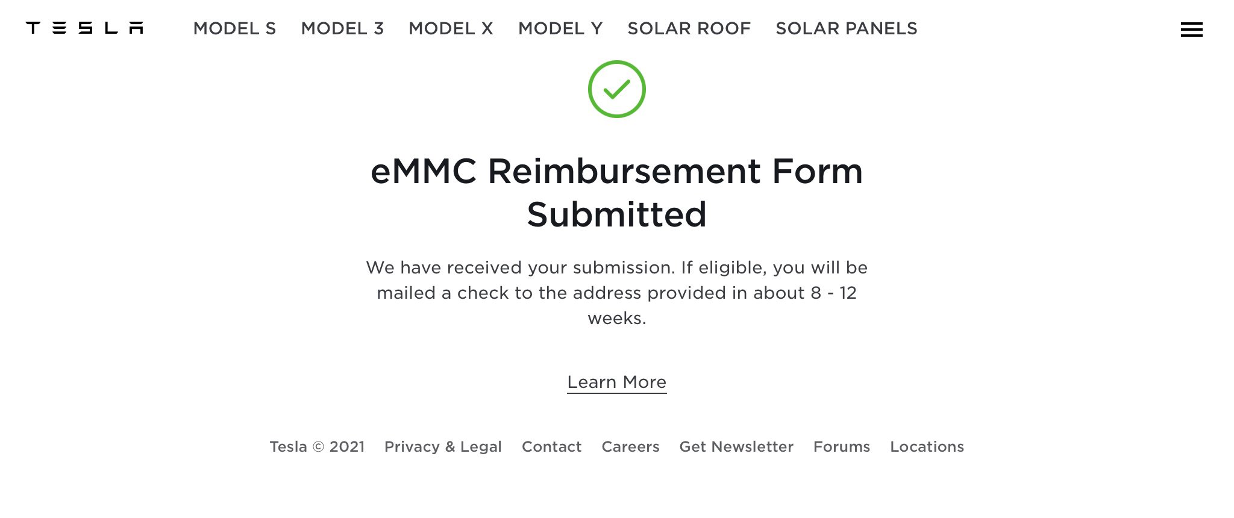The height and width of the screenshot is (518, 1234).
Task: Click Get Newsletter in the footer
Action: [x=736, y=446]
